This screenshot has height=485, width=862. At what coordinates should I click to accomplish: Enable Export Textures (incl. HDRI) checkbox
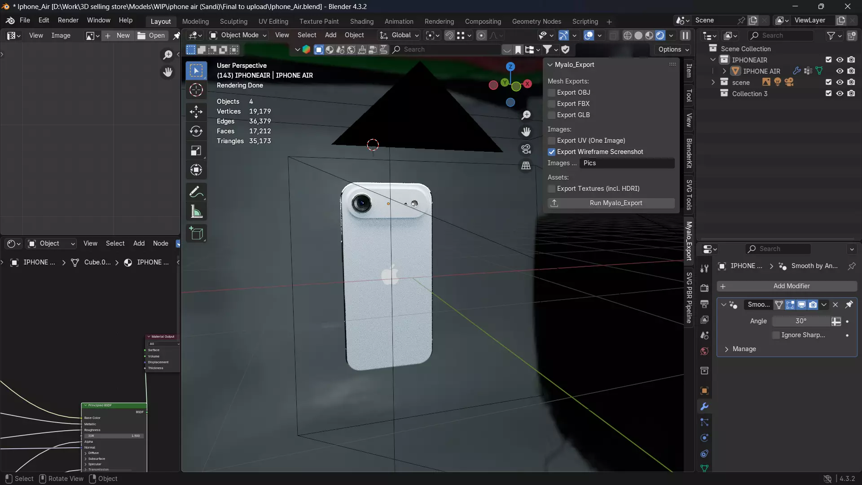tap(552, 189)
